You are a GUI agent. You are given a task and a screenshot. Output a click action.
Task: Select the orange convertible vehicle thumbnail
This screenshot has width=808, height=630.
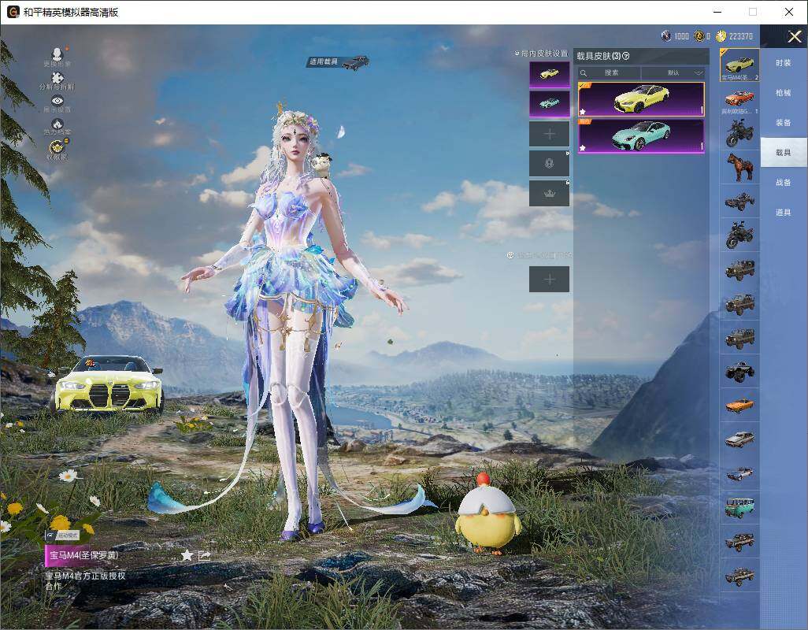coord(739,99)
